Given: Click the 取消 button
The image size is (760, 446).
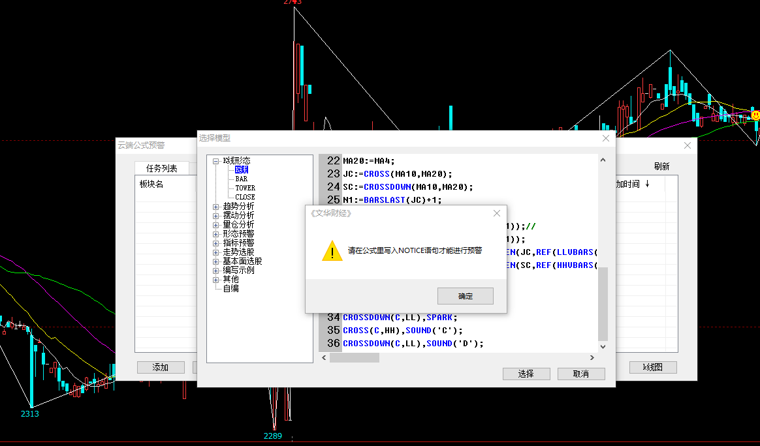Looking at the screenshot, I should [580, 374].
